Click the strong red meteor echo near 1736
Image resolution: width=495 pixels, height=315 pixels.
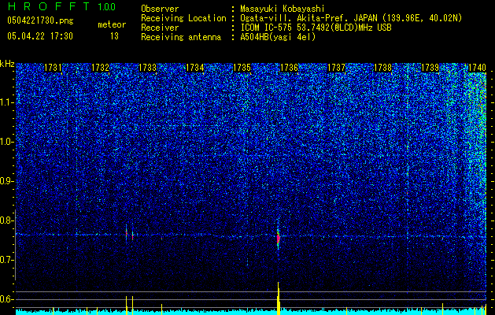[278, 239]
